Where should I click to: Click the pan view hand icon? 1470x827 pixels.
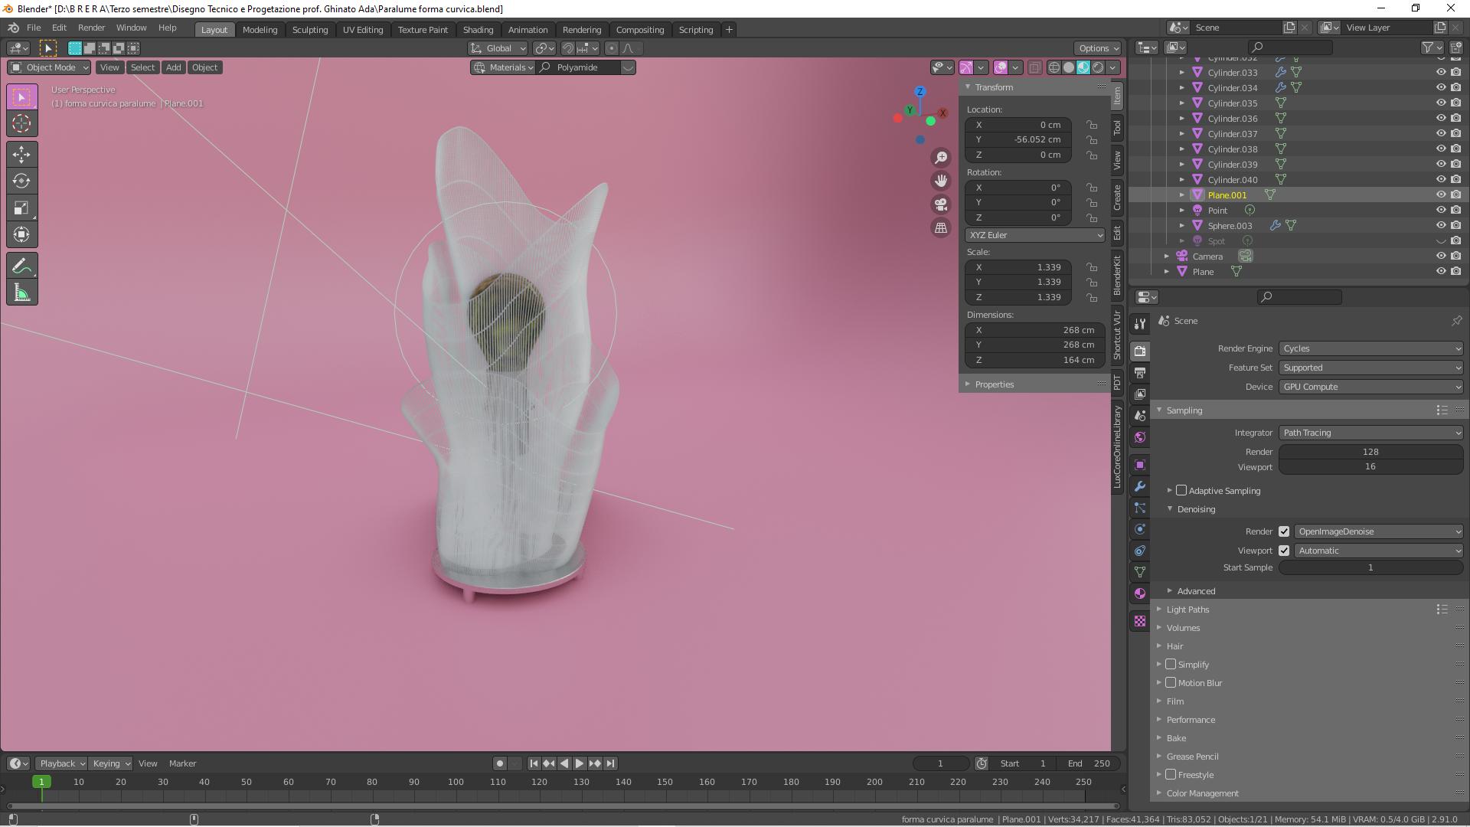point(941,181)
